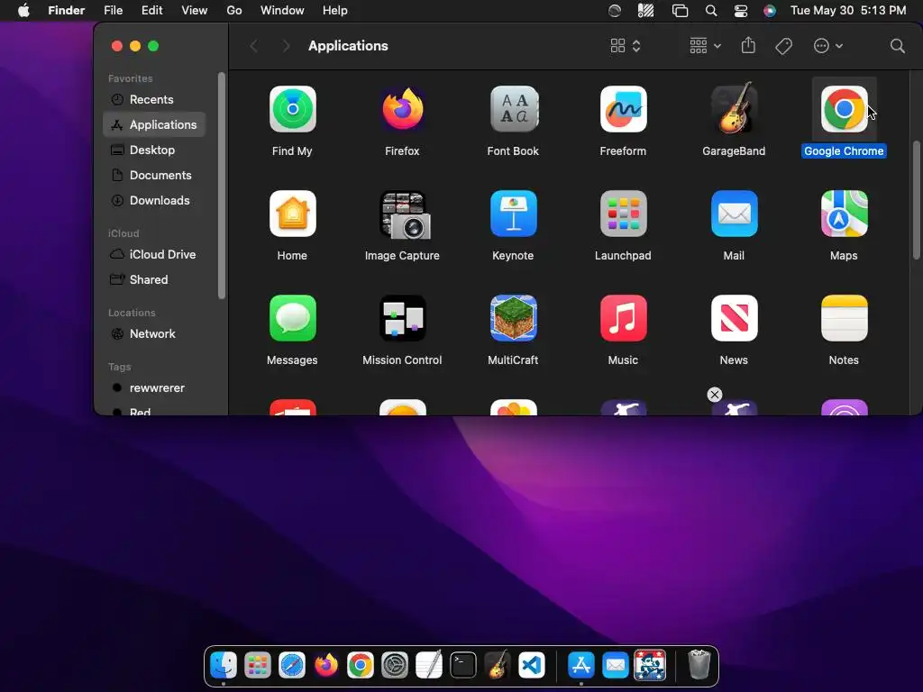The image size is (923, 692).
Task: Click the Finder icon in the Dock
Action: pyautogui.click(x=224, y=666)
